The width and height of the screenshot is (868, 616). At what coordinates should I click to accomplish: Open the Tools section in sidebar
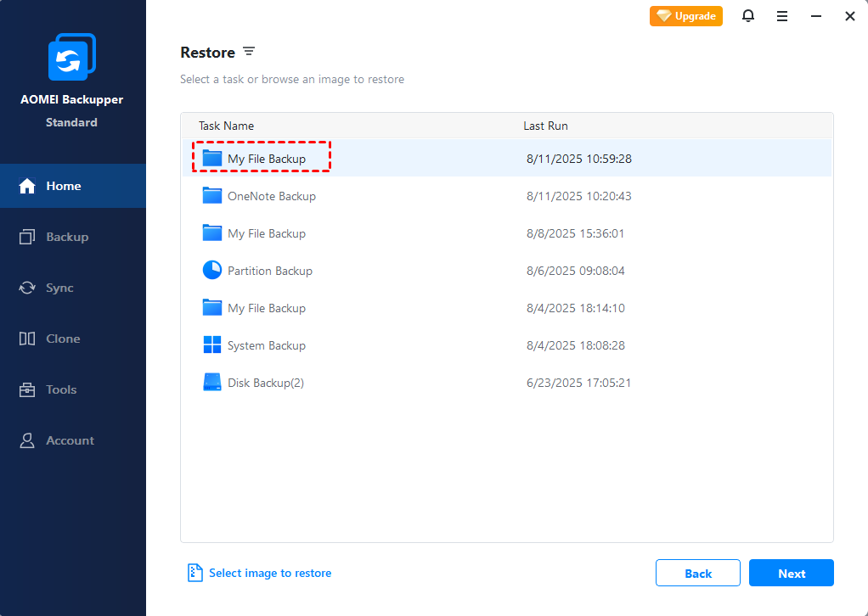coord(61,389)
